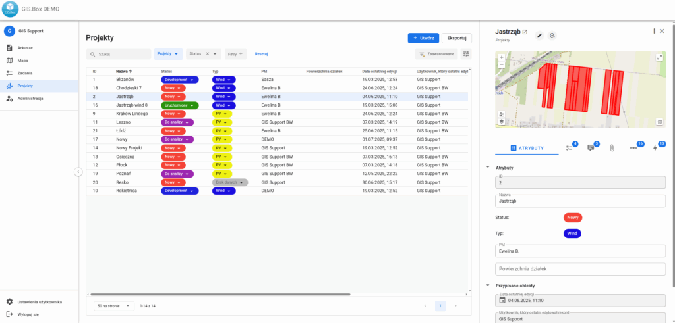Open the tasks checklist tab in details panel
The height and width of the screenshot is (323, 675).
[x=571, y=148]
